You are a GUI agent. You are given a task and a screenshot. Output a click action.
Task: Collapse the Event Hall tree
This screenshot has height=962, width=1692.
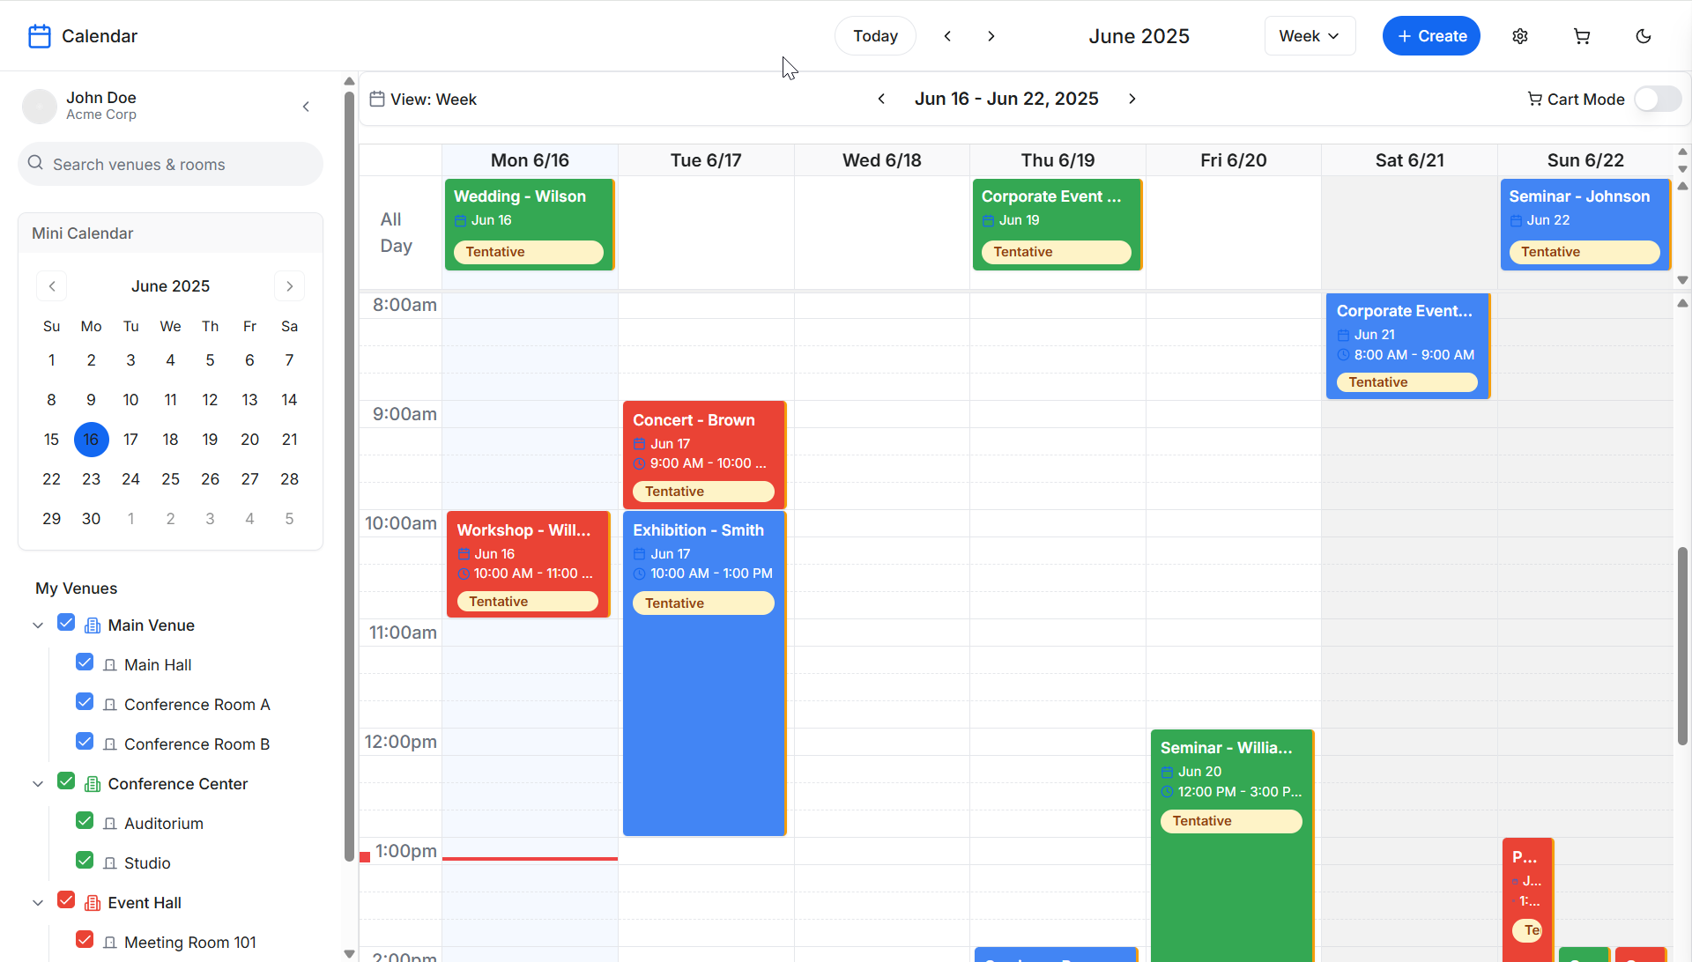click(x=38, y=903)
